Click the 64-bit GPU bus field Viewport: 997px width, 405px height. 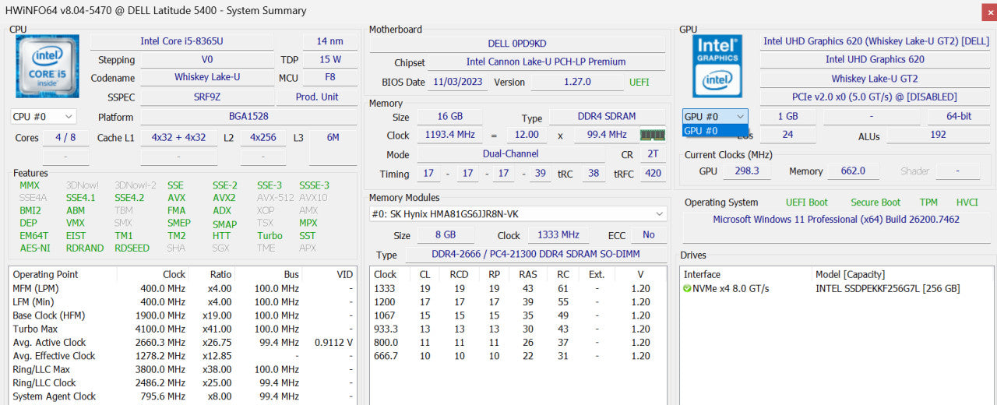point(960,116)
